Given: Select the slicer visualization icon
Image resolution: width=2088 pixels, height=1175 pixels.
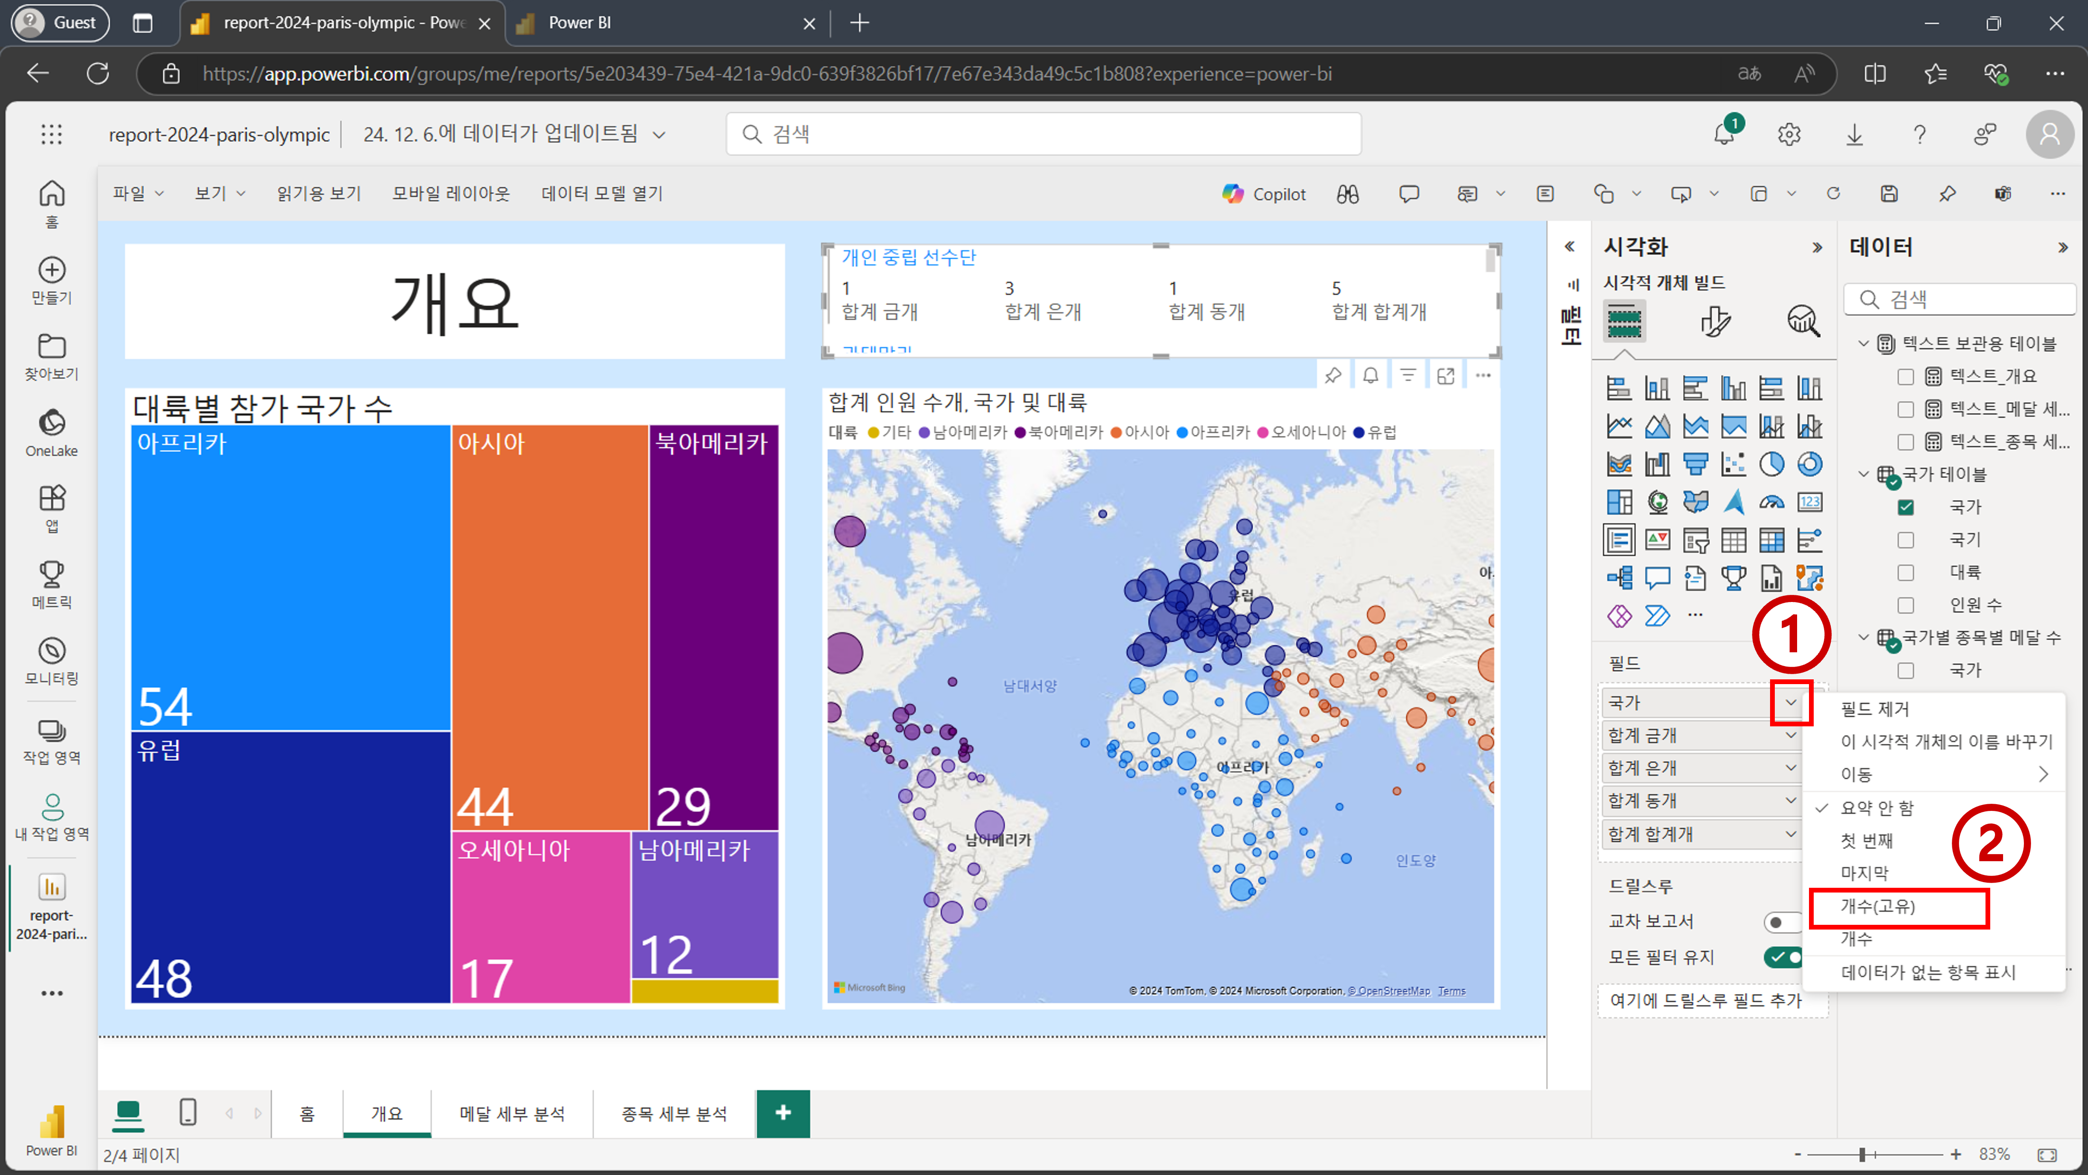Looking at the screenshot, I should click(1695, 540).
